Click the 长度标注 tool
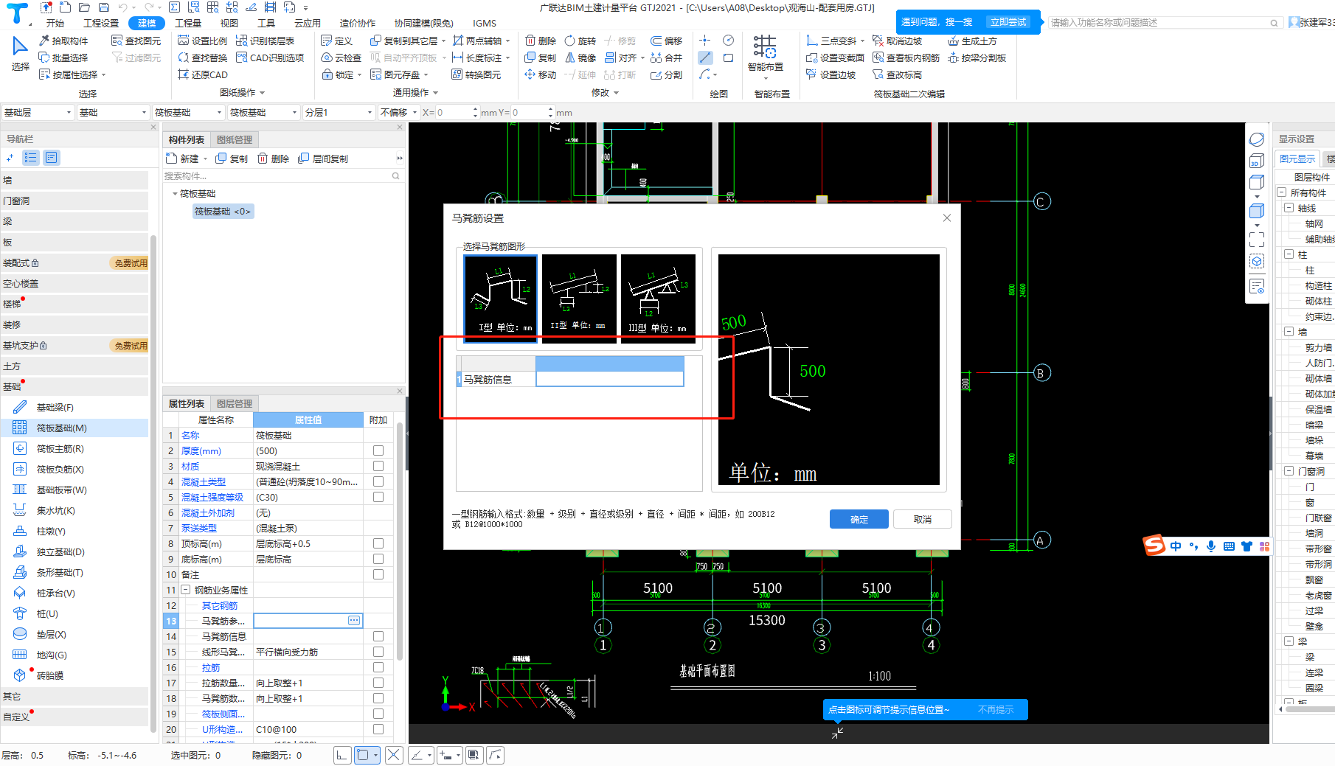 click(481, 58)
